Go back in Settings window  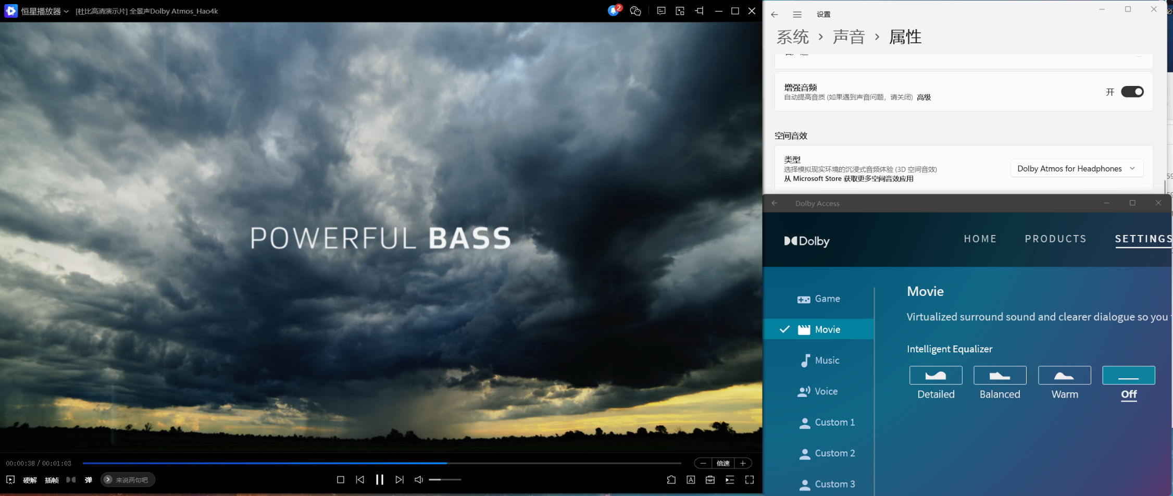pyautogui.click(x=775, y=15)
